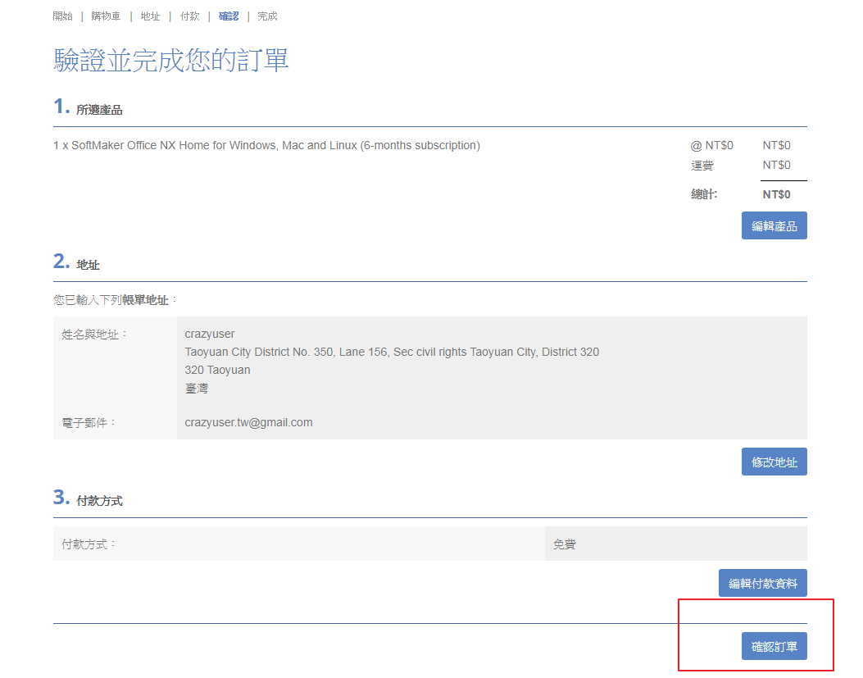863x678 pixels.
Task: Click the 修改地址 modify address button
Action: tap(774, 462)
